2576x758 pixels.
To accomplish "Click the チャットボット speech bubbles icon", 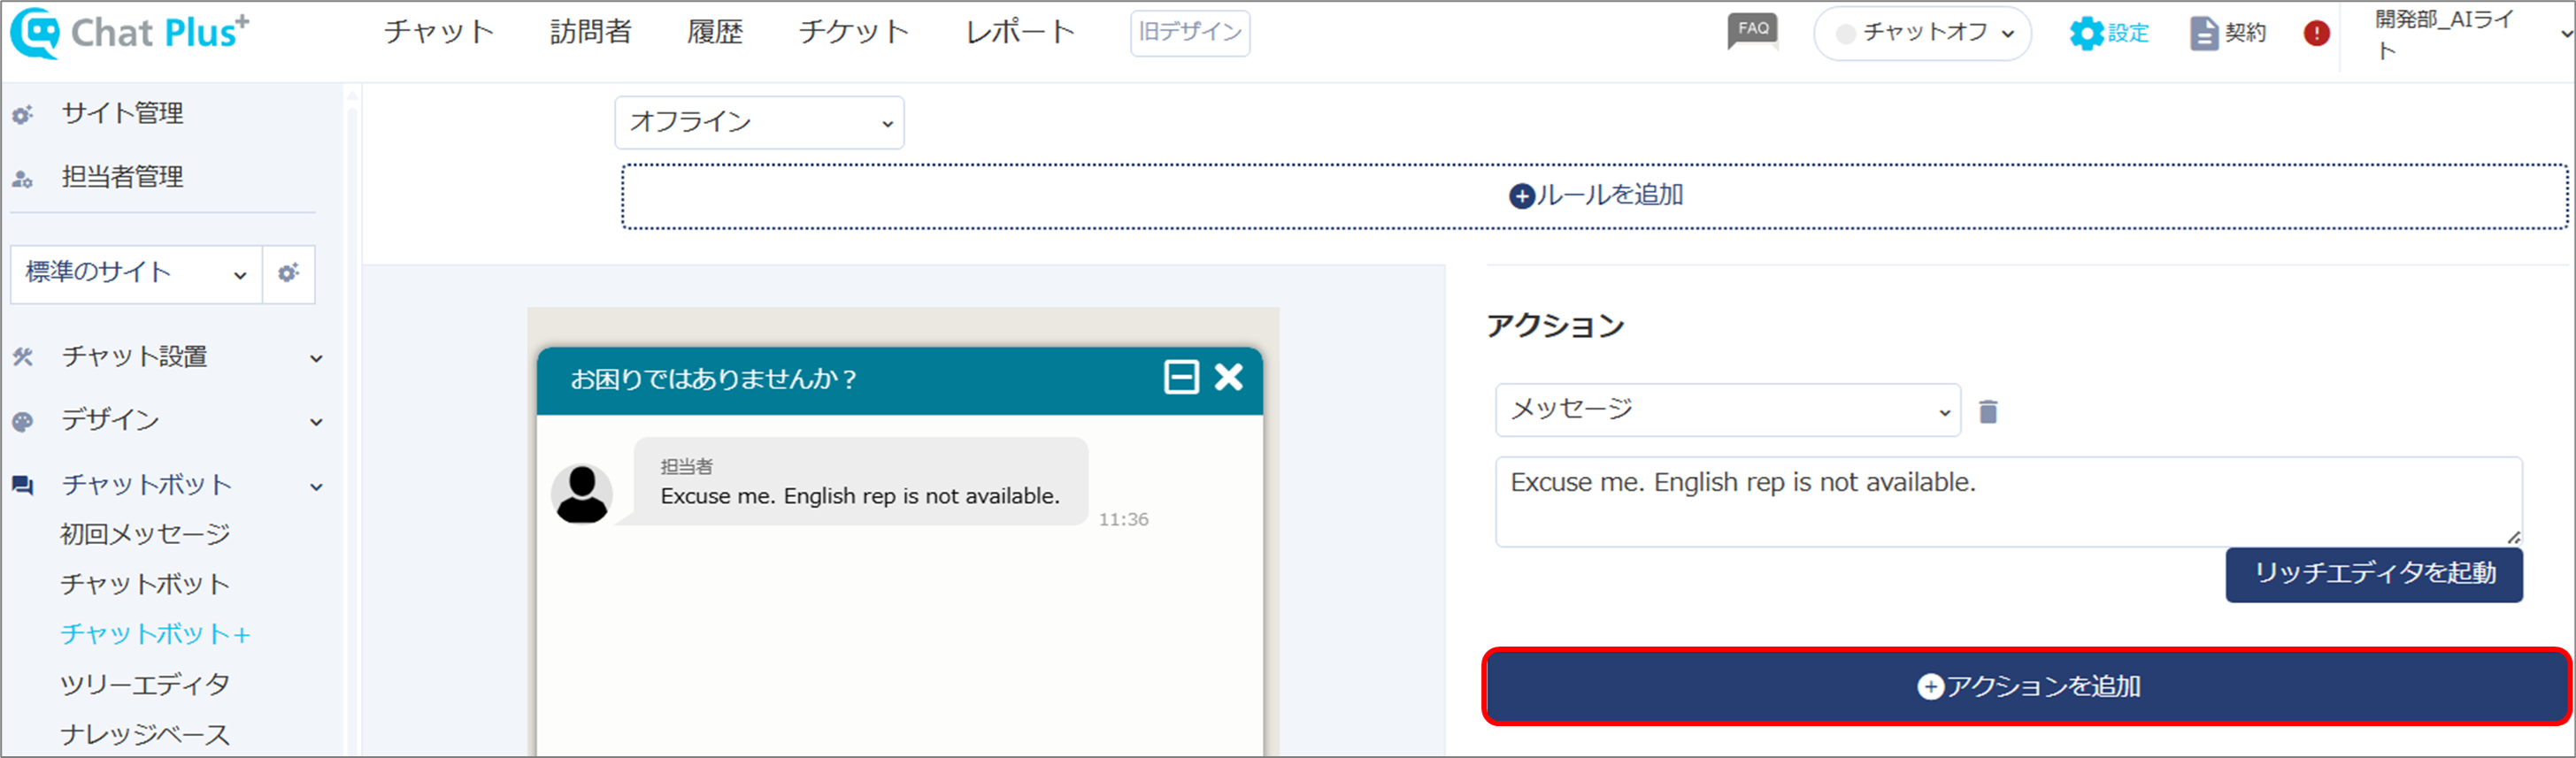I will tap(23, 486).
